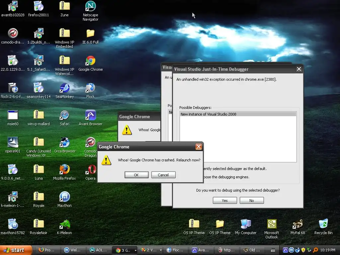Click OK to relaunch Google Chrome
The height and width of the screenshot is (255, 340).
136,175
